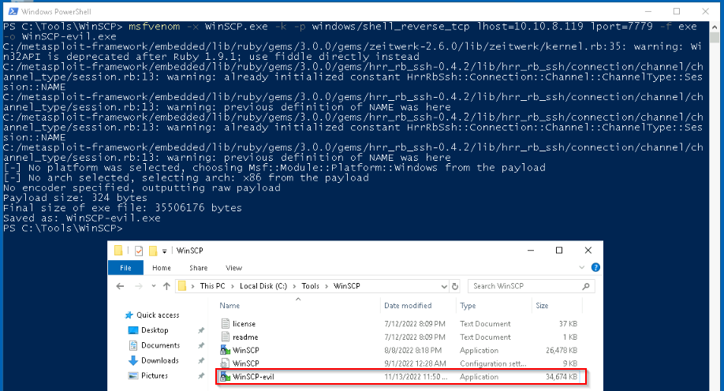Refresh the WinSCP folder view

click(455, 287)
